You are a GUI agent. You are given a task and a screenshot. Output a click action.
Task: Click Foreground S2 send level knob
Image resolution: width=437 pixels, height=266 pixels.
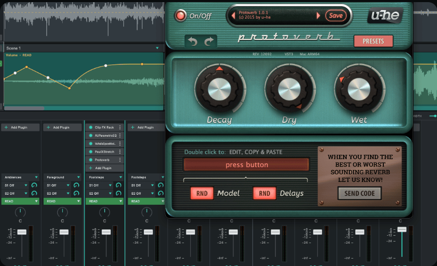(76, 193)
